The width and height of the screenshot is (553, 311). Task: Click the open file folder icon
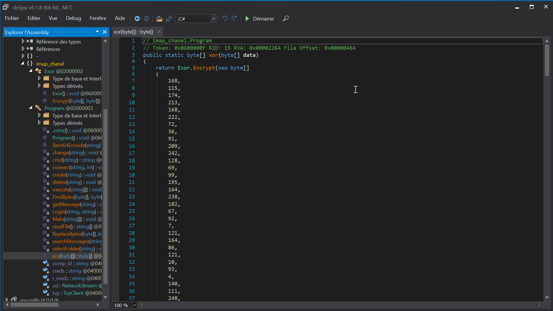(x=159, y=18)
